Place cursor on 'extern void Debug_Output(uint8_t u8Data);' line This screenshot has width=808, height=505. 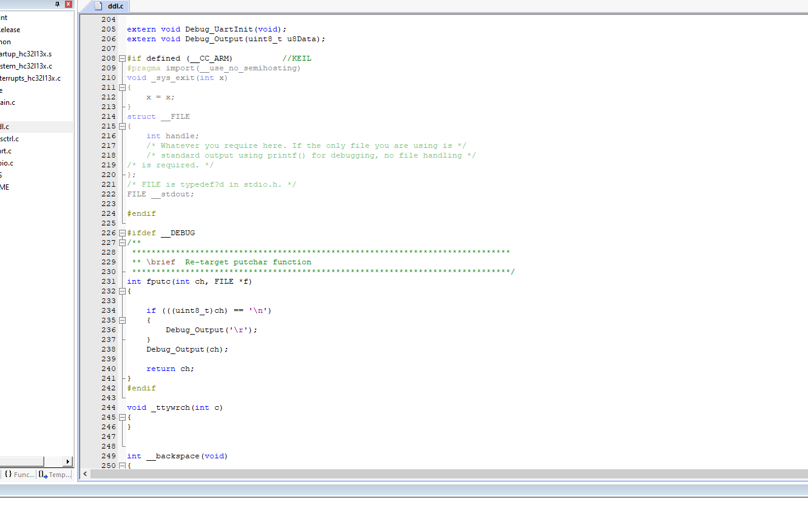(x=226, y=39)
